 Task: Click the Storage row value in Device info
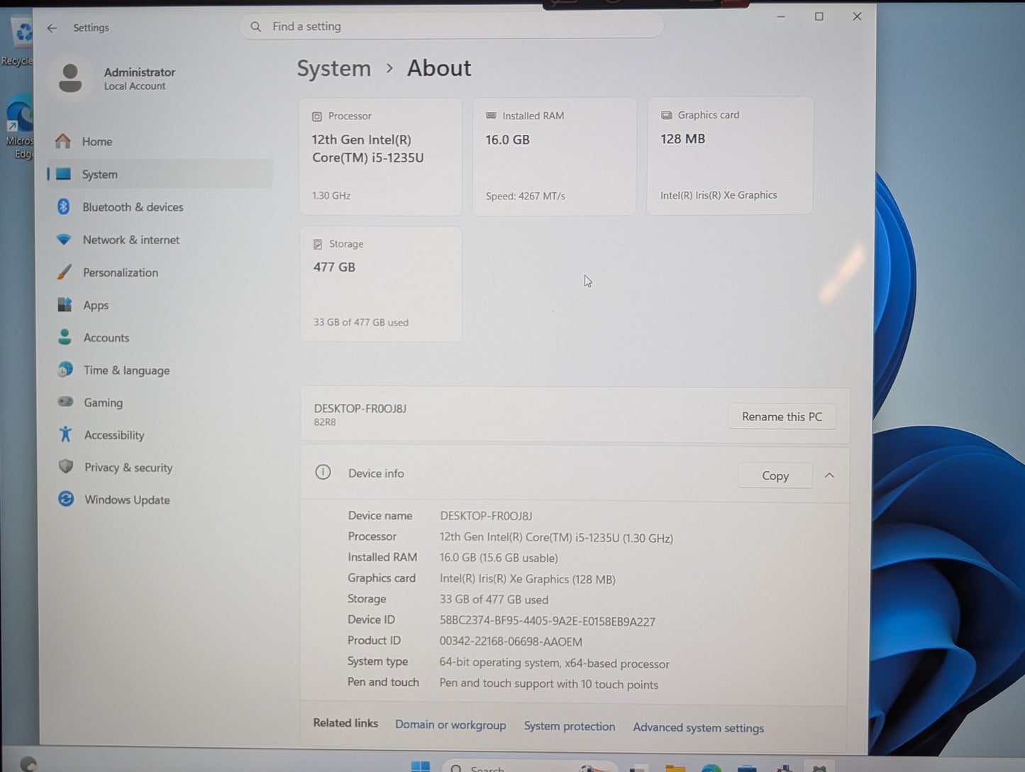[x=494, y=600]
